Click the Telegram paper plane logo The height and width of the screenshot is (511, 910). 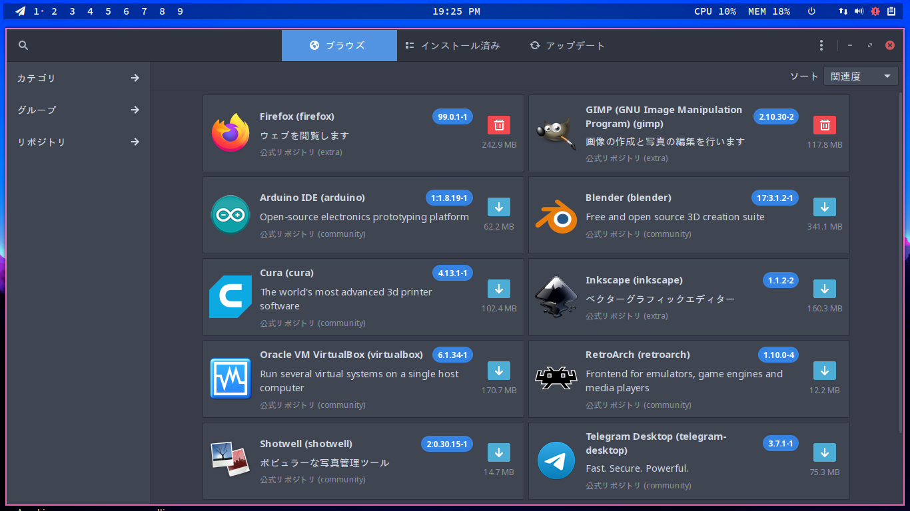coord(556,460)
